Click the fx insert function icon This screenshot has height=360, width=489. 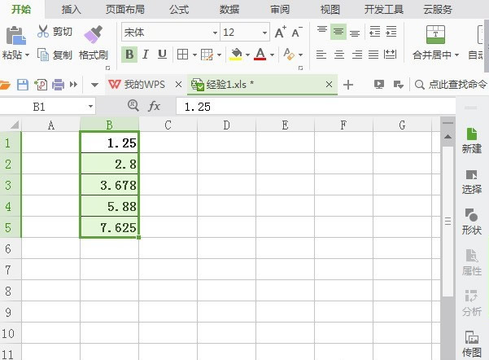155,107
